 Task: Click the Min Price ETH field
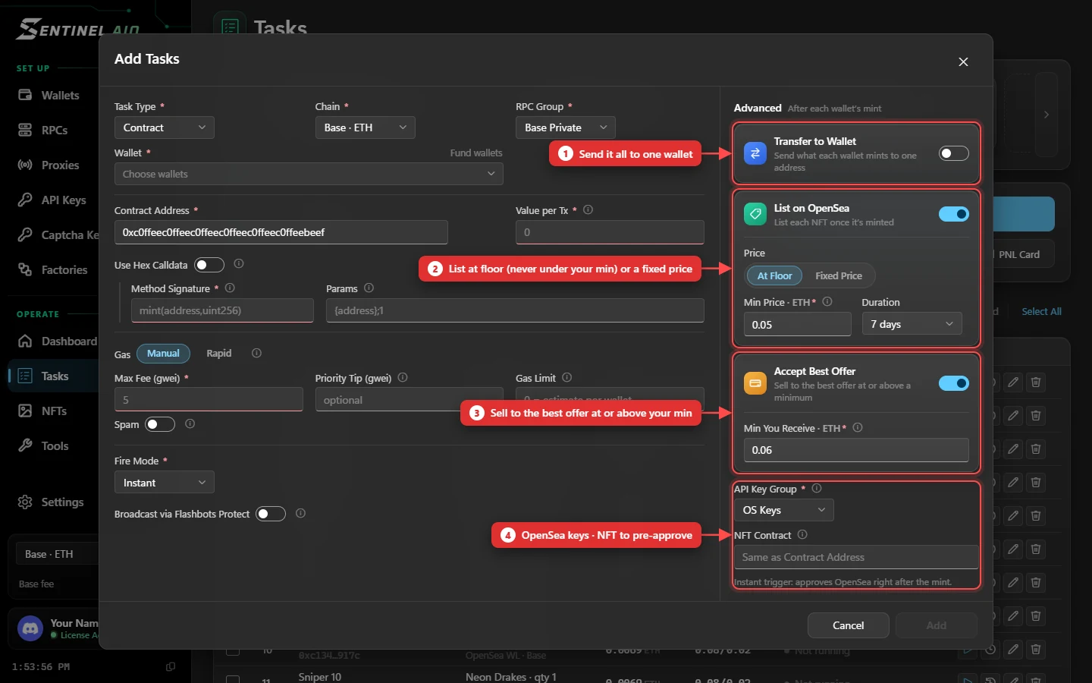click(x=798, y=324)
